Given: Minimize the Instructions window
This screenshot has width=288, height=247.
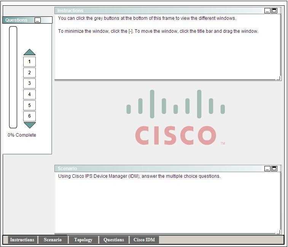Looking at the screenshot, I should (x=267, y=11).
